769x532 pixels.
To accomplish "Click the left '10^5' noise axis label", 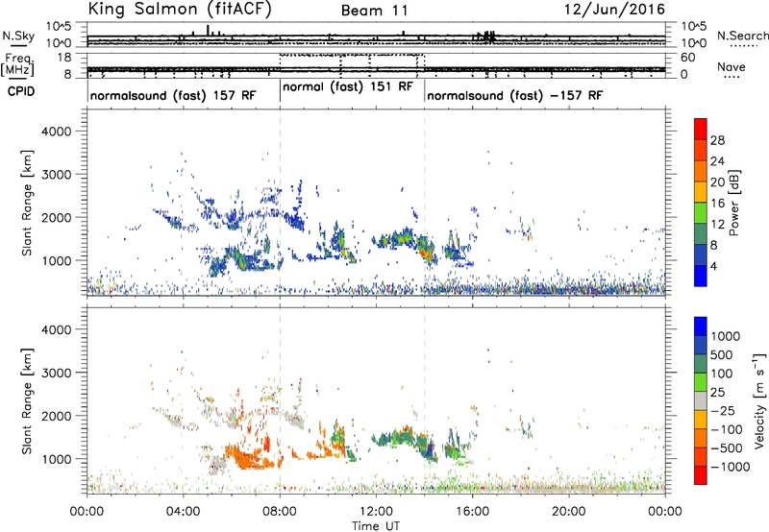I will [59, 27].
